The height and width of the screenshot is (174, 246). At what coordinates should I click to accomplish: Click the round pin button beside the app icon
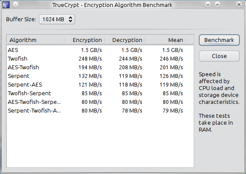(x=16, y=5)
